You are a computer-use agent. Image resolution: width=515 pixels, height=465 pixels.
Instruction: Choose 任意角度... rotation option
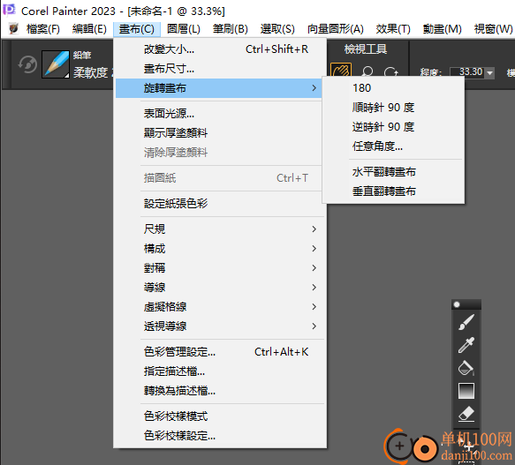coord(393,146)
